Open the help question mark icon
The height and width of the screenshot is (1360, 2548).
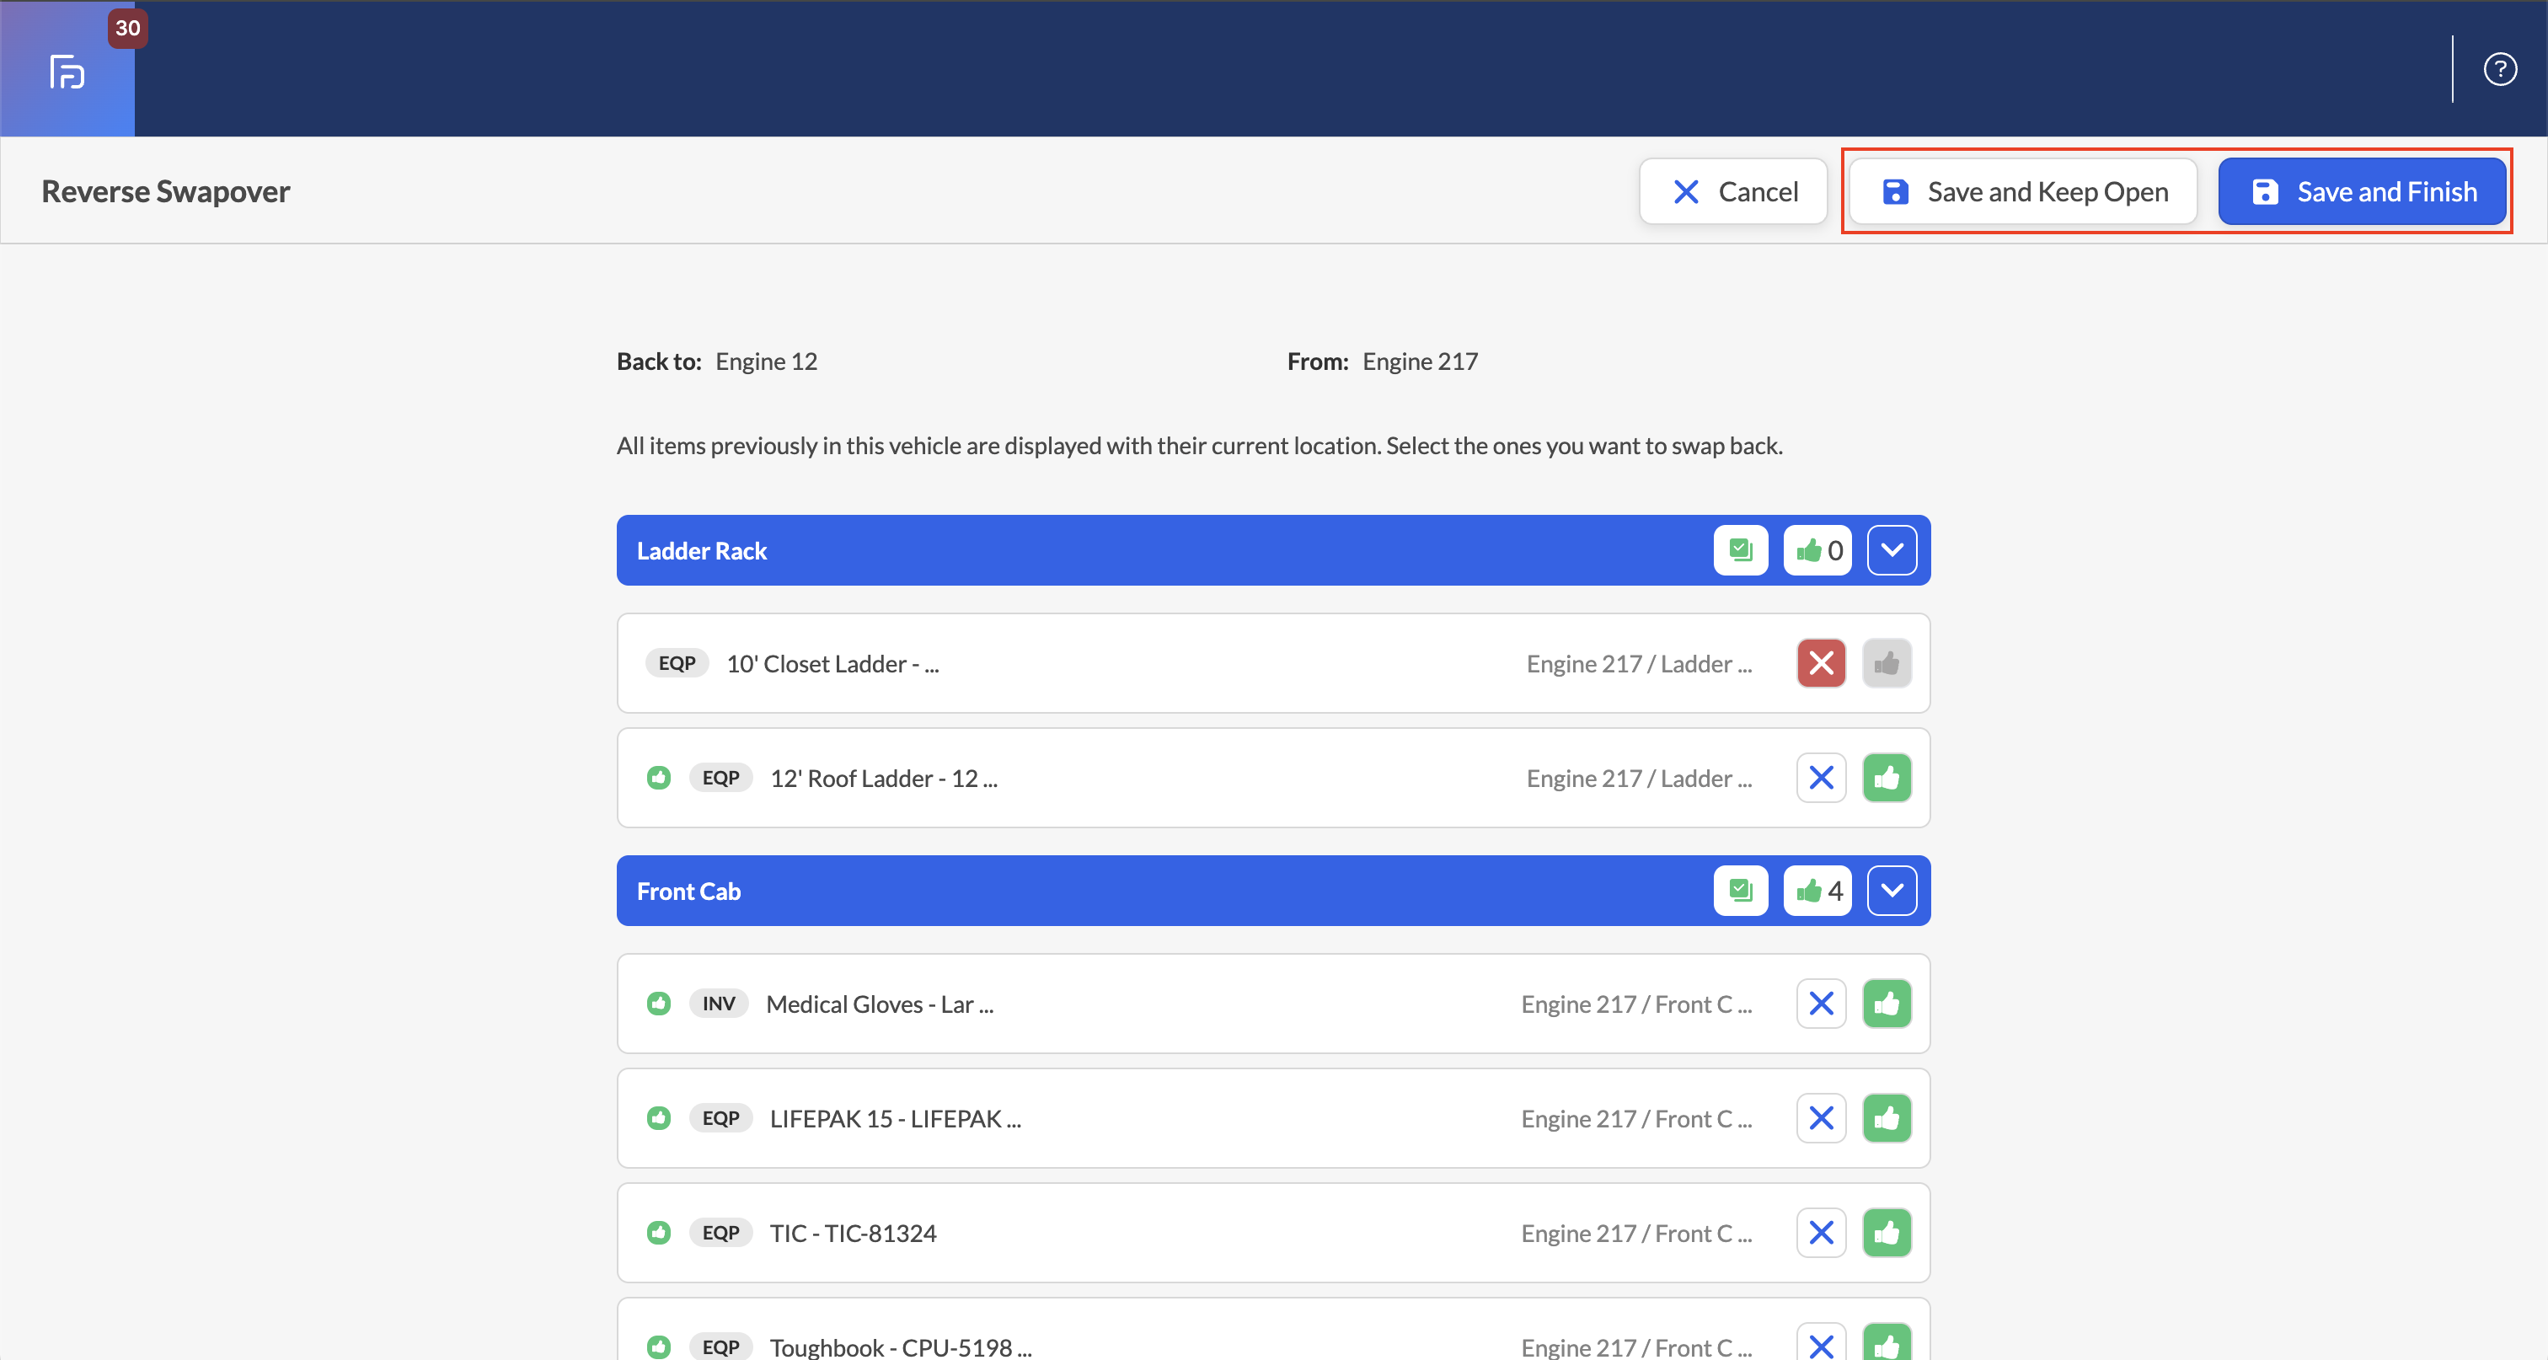click(2499, 69)
